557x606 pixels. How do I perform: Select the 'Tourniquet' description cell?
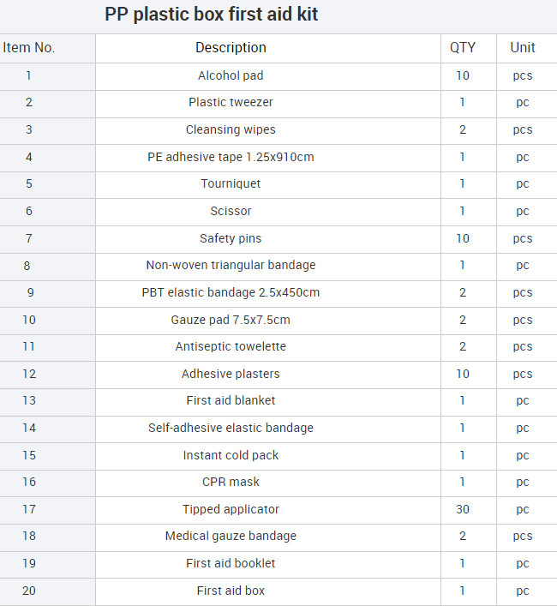pos(231,183)
